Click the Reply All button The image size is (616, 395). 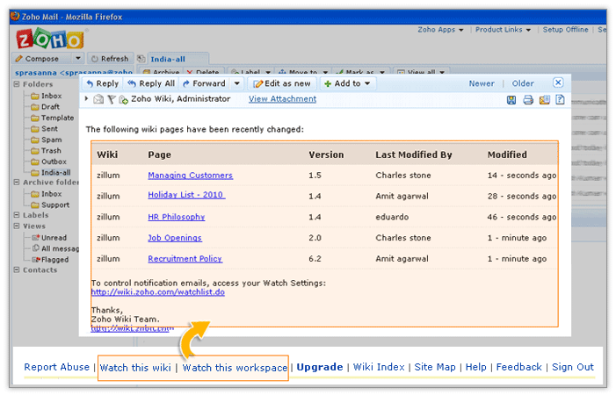point(151,83)
